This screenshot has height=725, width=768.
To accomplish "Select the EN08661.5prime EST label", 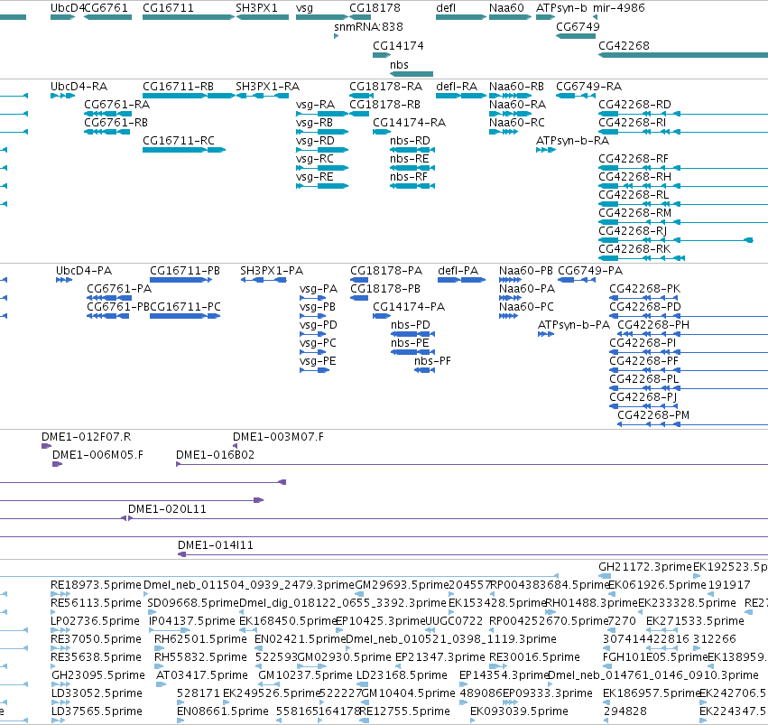I will coord(223,711).
